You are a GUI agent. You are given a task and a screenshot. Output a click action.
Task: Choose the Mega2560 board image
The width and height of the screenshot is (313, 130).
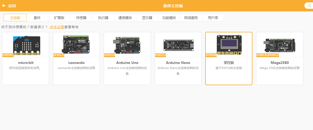coord(280,46)
